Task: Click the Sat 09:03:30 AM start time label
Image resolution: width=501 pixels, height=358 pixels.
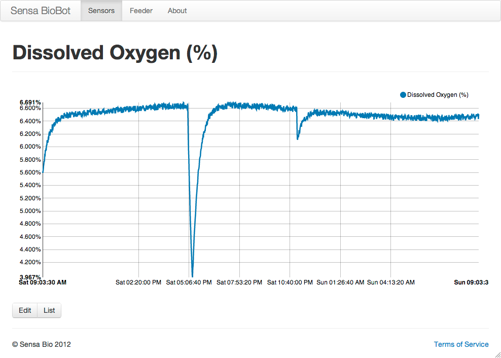Action: [43, 282]
